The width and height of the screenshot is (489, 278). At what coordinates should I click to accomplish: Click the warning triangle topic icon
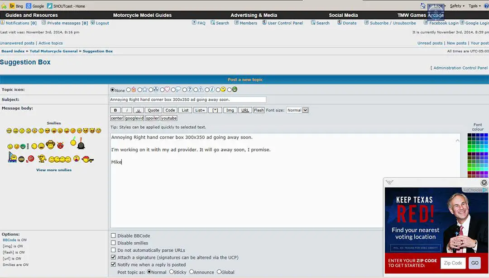click(x=201, y=90)
